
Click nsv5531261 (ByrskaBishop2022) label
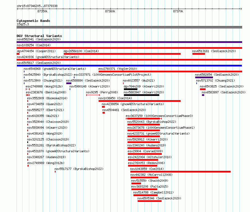click(x=51, y=145)
